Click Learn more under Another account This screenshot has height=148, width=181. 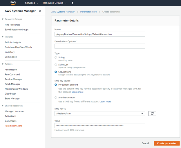(105, 102)
